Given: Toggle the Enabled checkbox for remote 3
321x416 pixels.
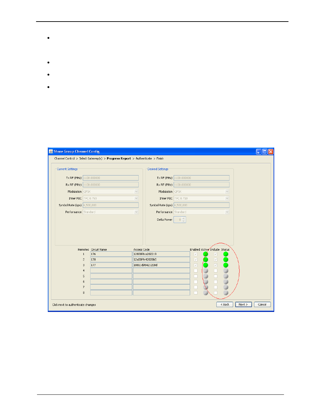Looking at the screenshot, I should coord(195,265).
